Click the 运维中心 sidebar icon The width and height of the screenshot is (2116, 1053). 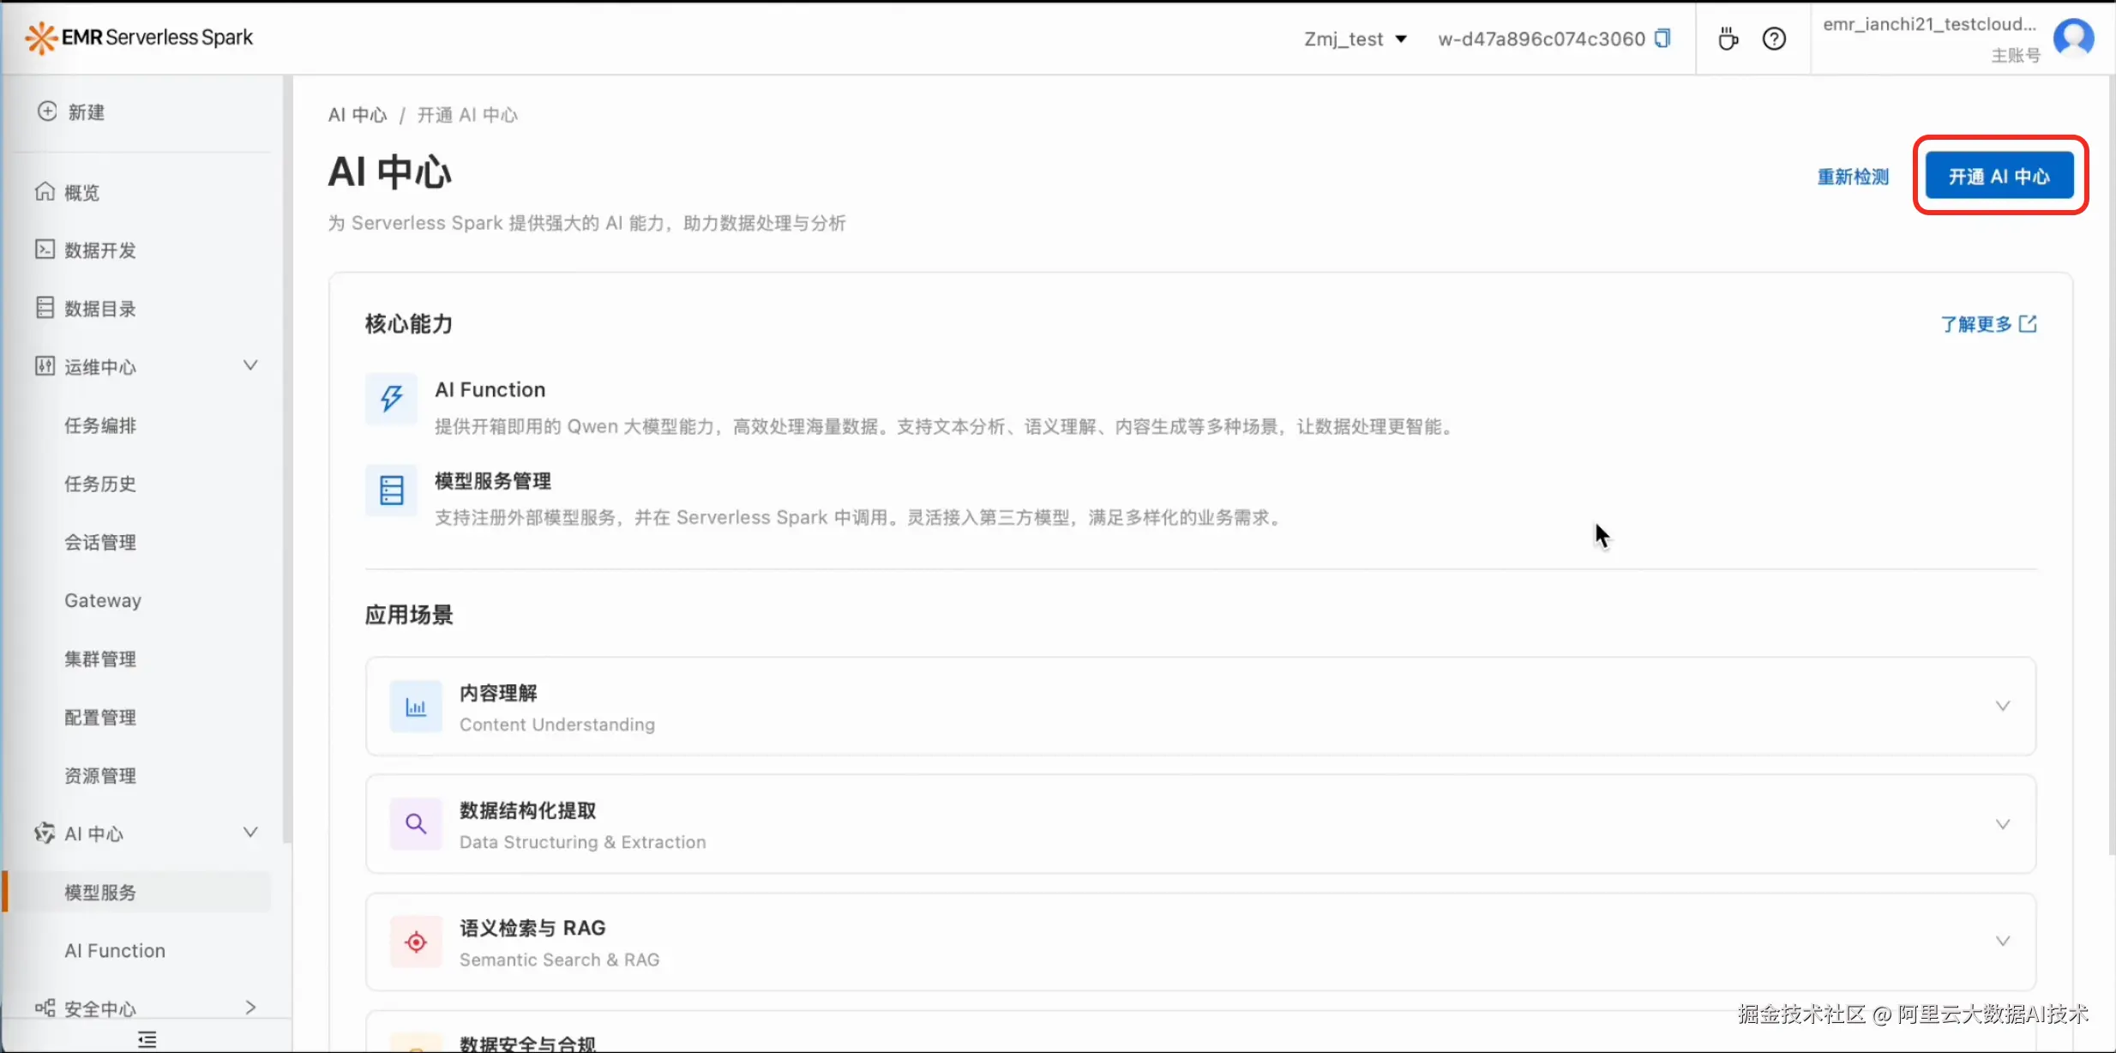[x=45, y=366]
